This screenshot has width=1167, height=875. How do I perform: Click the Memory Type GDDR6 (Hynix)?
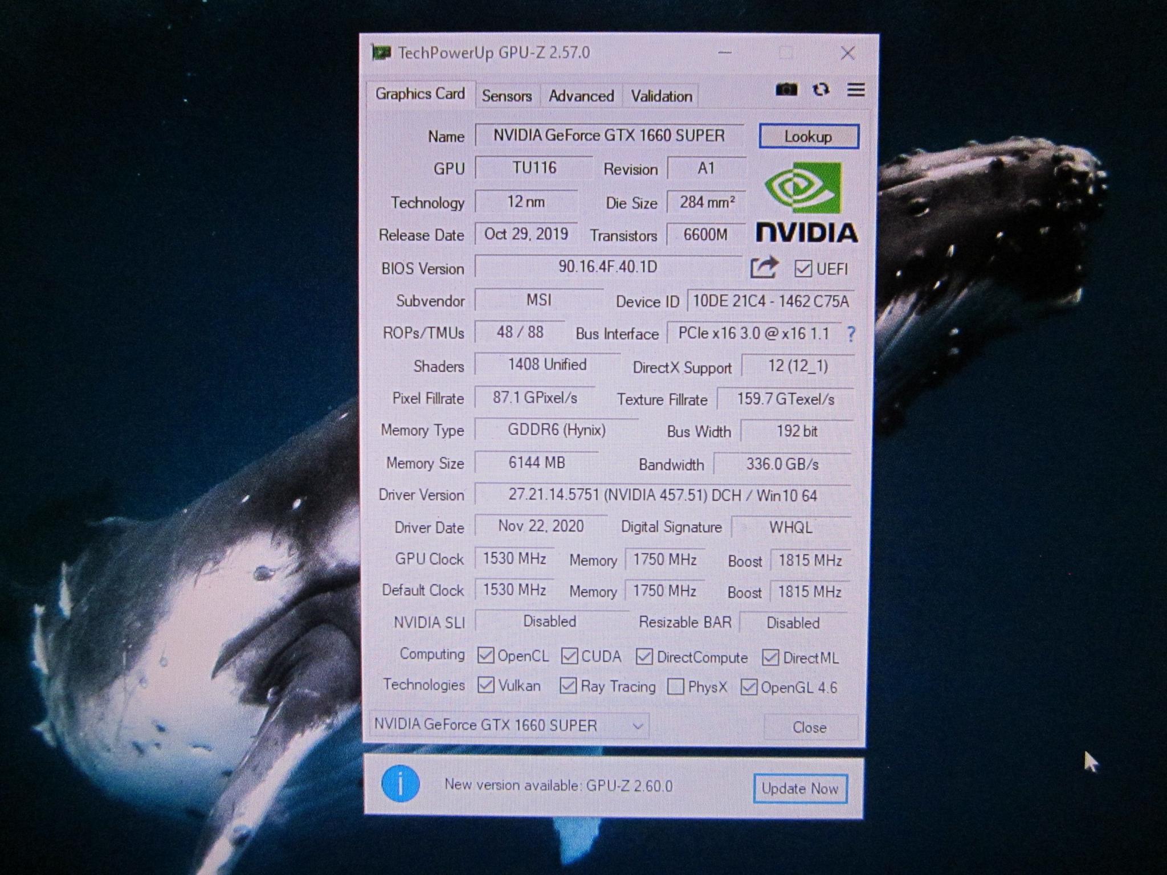tap(557, 430)
